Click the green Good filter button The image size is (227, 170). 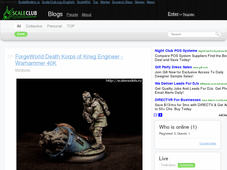(21, 34)
